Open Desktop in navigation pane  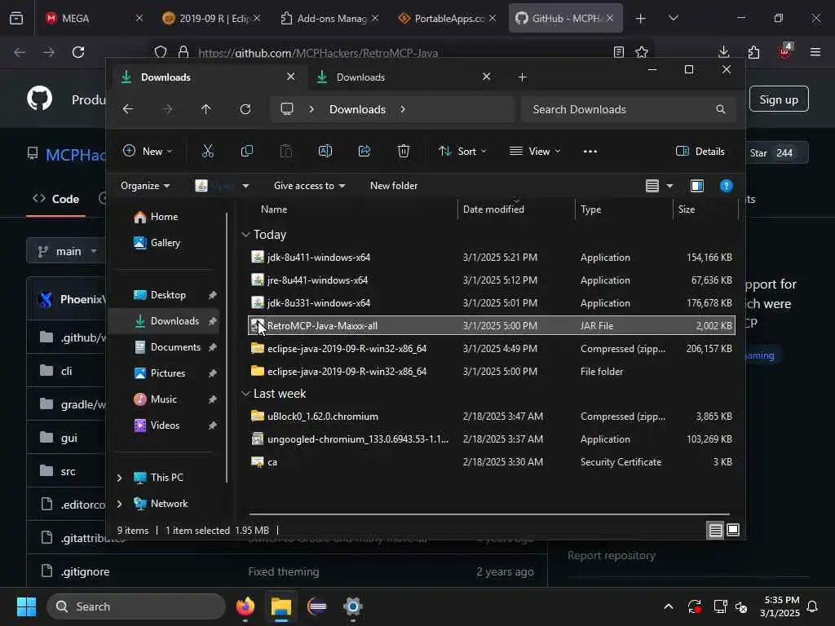tap(168, 295)
